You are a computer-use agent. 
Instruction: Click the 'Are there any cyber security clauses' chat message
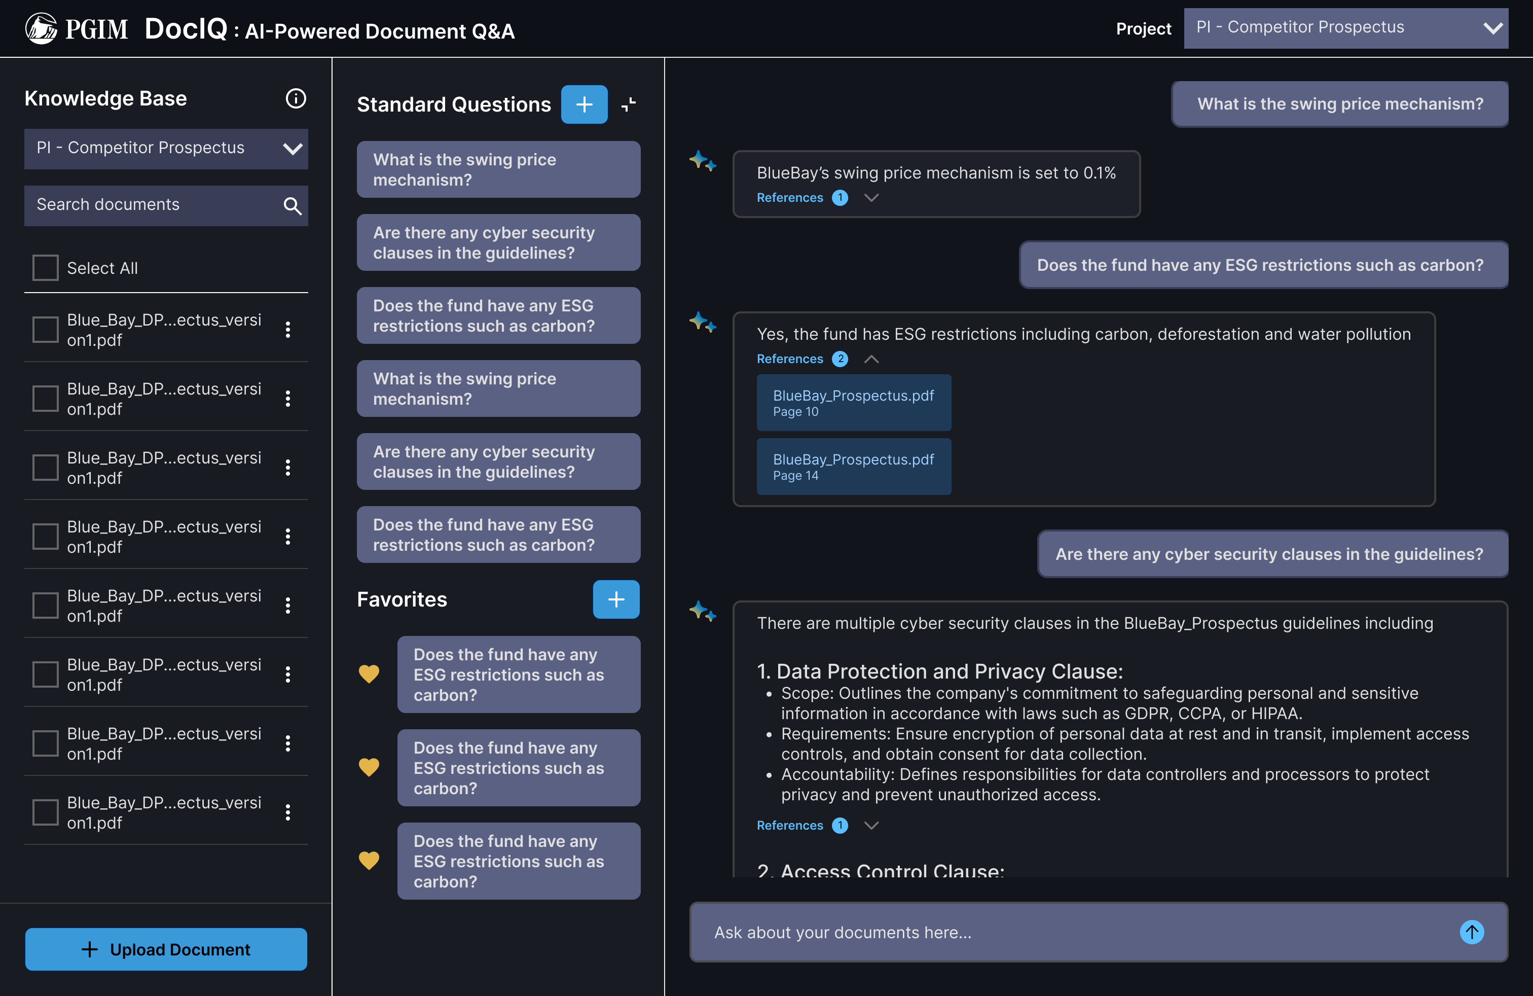click(1272, 554)
